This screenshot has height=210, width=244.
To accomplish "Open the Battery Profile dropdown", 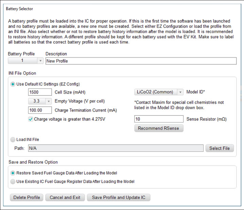I will [26, 61].
